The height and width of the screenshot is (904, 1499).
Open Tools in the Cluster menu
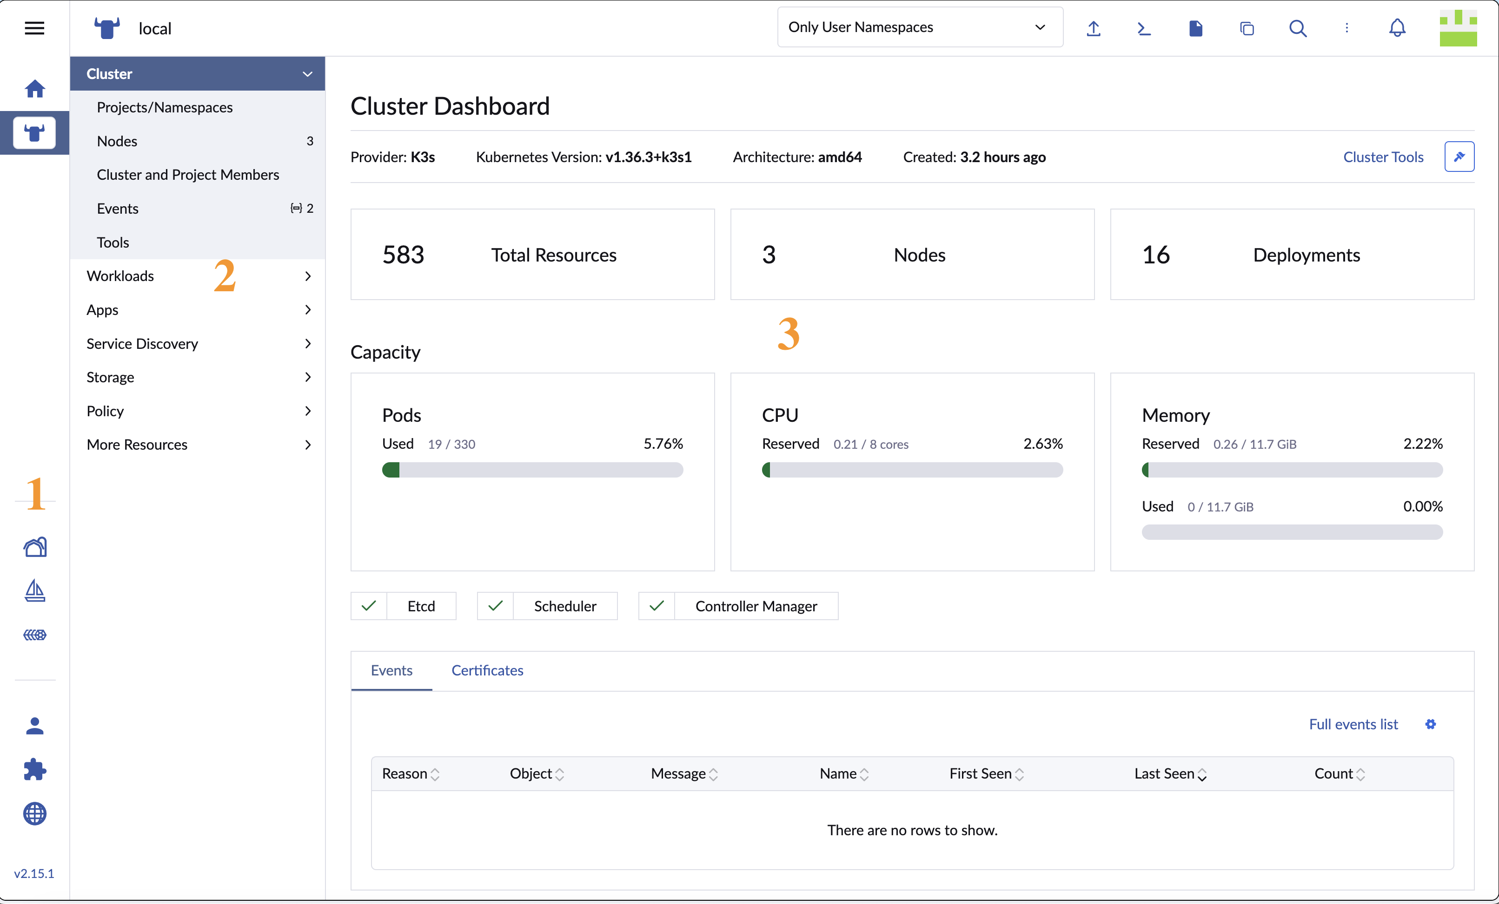point(198,242)
